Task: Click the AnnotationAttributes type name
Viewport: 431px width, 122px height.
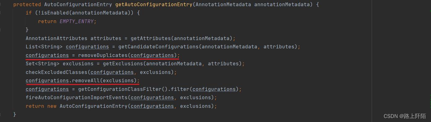Action: point(56,39)
